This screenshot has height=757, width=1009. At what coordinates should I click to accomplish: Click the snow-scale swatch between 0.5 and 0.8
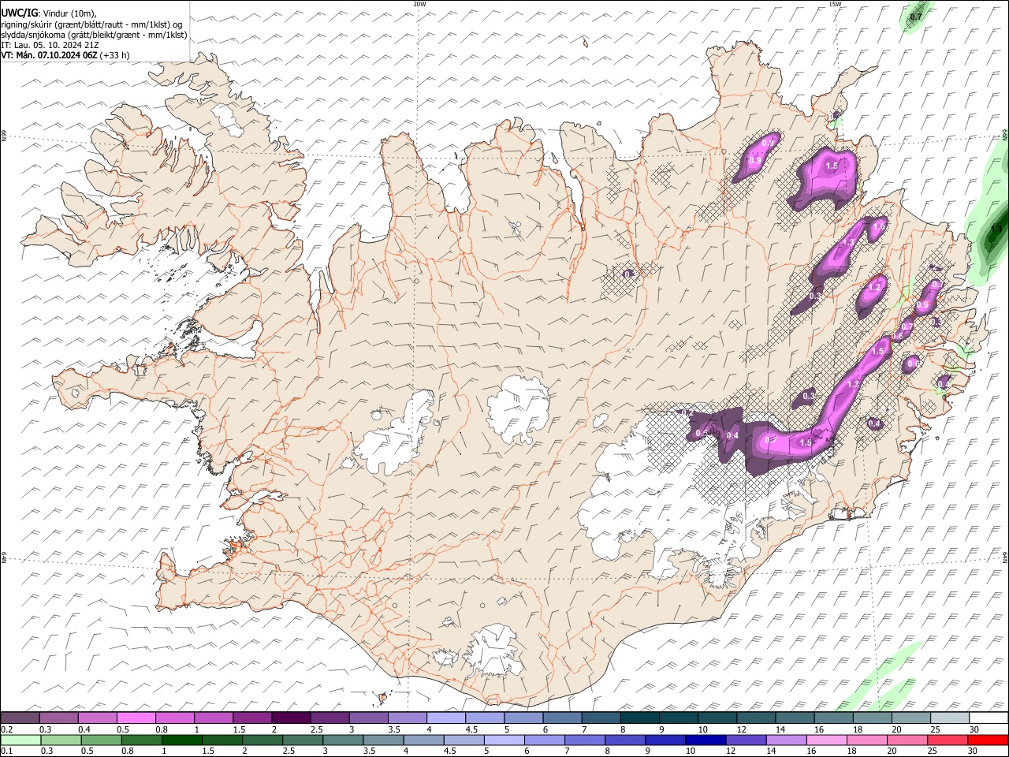[x=137, y=718]
